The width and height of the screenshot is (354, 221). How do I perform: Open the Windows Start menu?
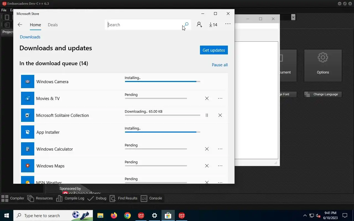7,215
